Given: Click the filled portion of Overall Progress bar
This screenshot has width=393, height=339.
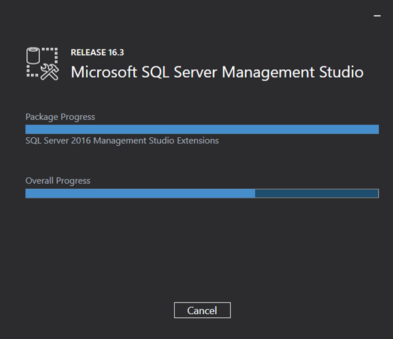Looking at the screenshot, I should tap(140, 193).
